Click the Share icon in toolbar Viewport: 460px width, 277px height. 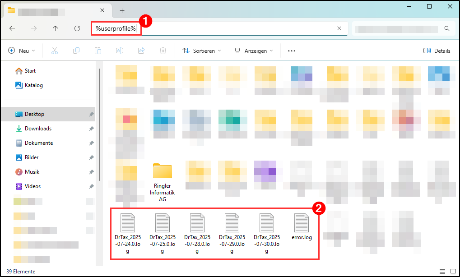tap(141, 51)
